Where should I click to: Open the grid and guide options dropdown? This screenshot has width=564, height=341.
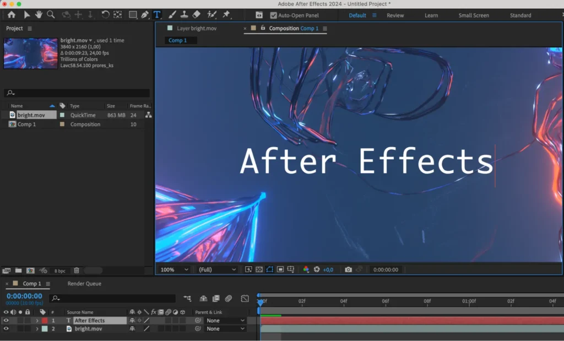[x=291, y=269]
